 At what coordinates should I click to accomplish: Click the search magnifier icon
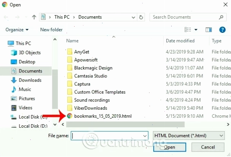pyautogui.click(x=221, y=17)
